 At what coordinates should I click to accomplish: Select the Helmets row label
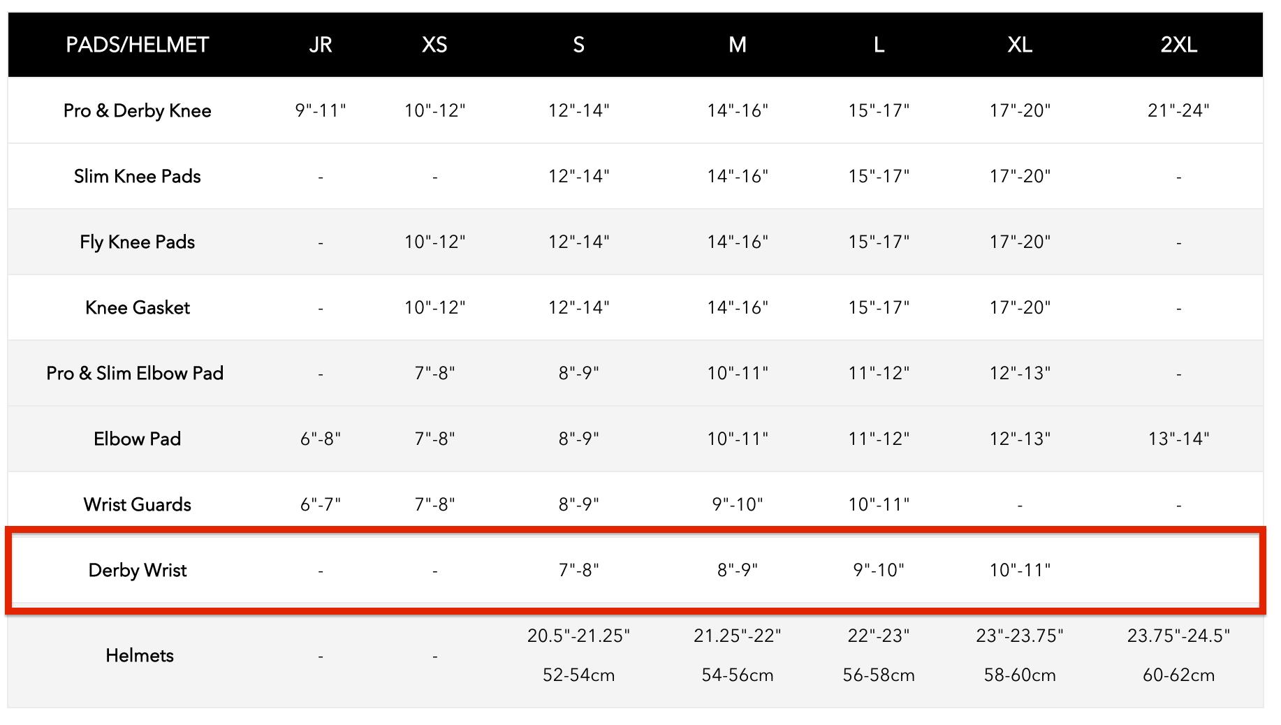[x=140, y=655]
